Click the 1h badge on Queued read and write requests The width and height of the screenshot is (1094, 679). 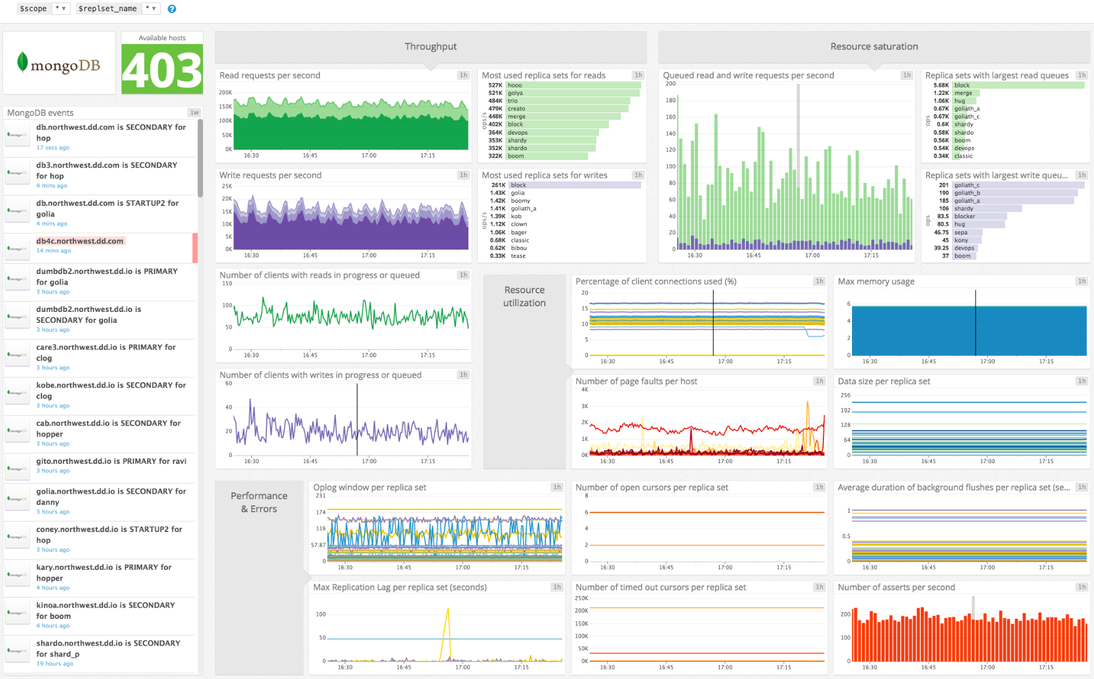coord(907,74)
